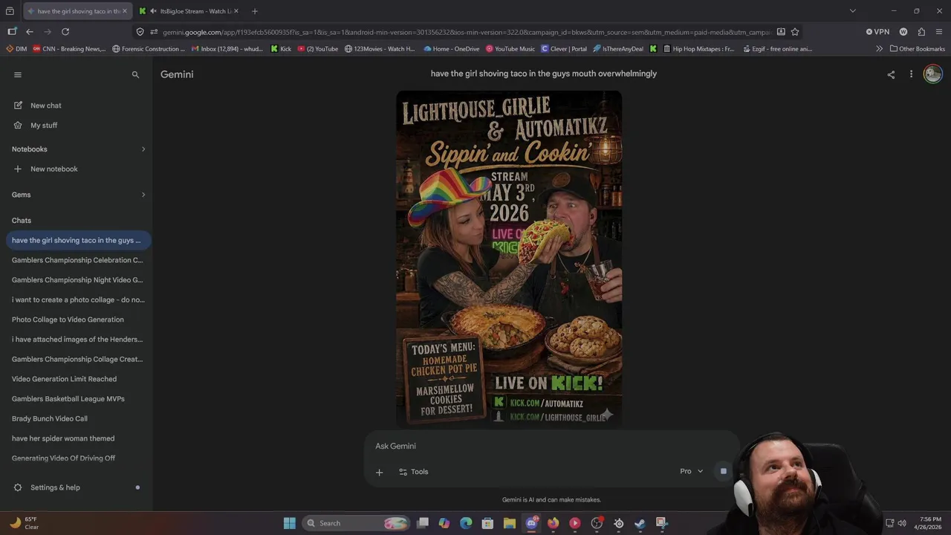951x535 pixels.
Task: Select the current taco chat in sidebar
Action: [77, 240]
